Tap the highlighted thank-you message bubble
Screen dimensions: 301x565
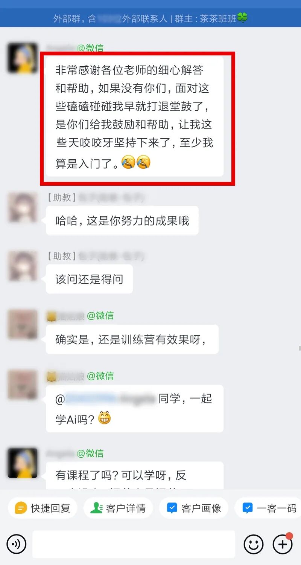coord(135,116)
